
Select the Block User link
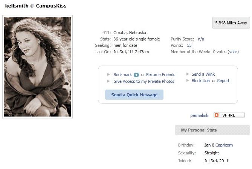pos(201,81)
